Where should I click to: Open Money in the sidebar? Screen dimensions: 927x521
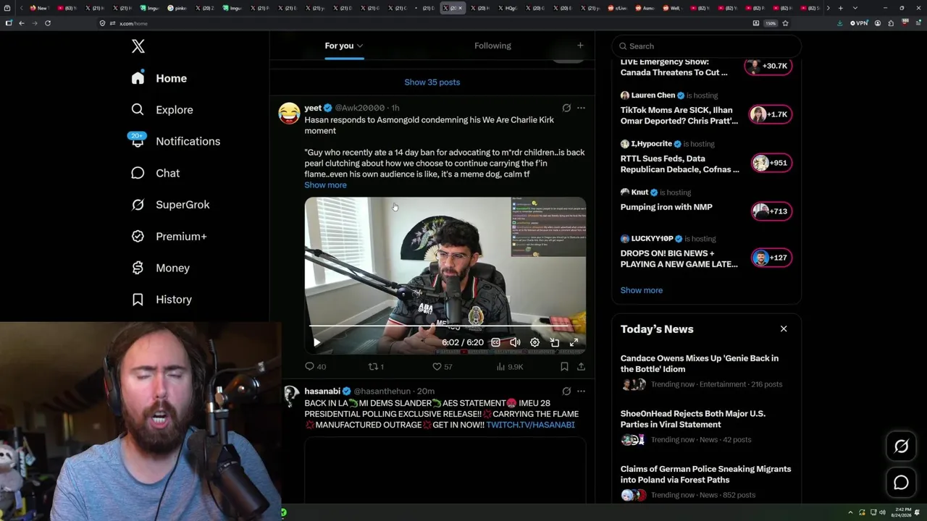160,268
